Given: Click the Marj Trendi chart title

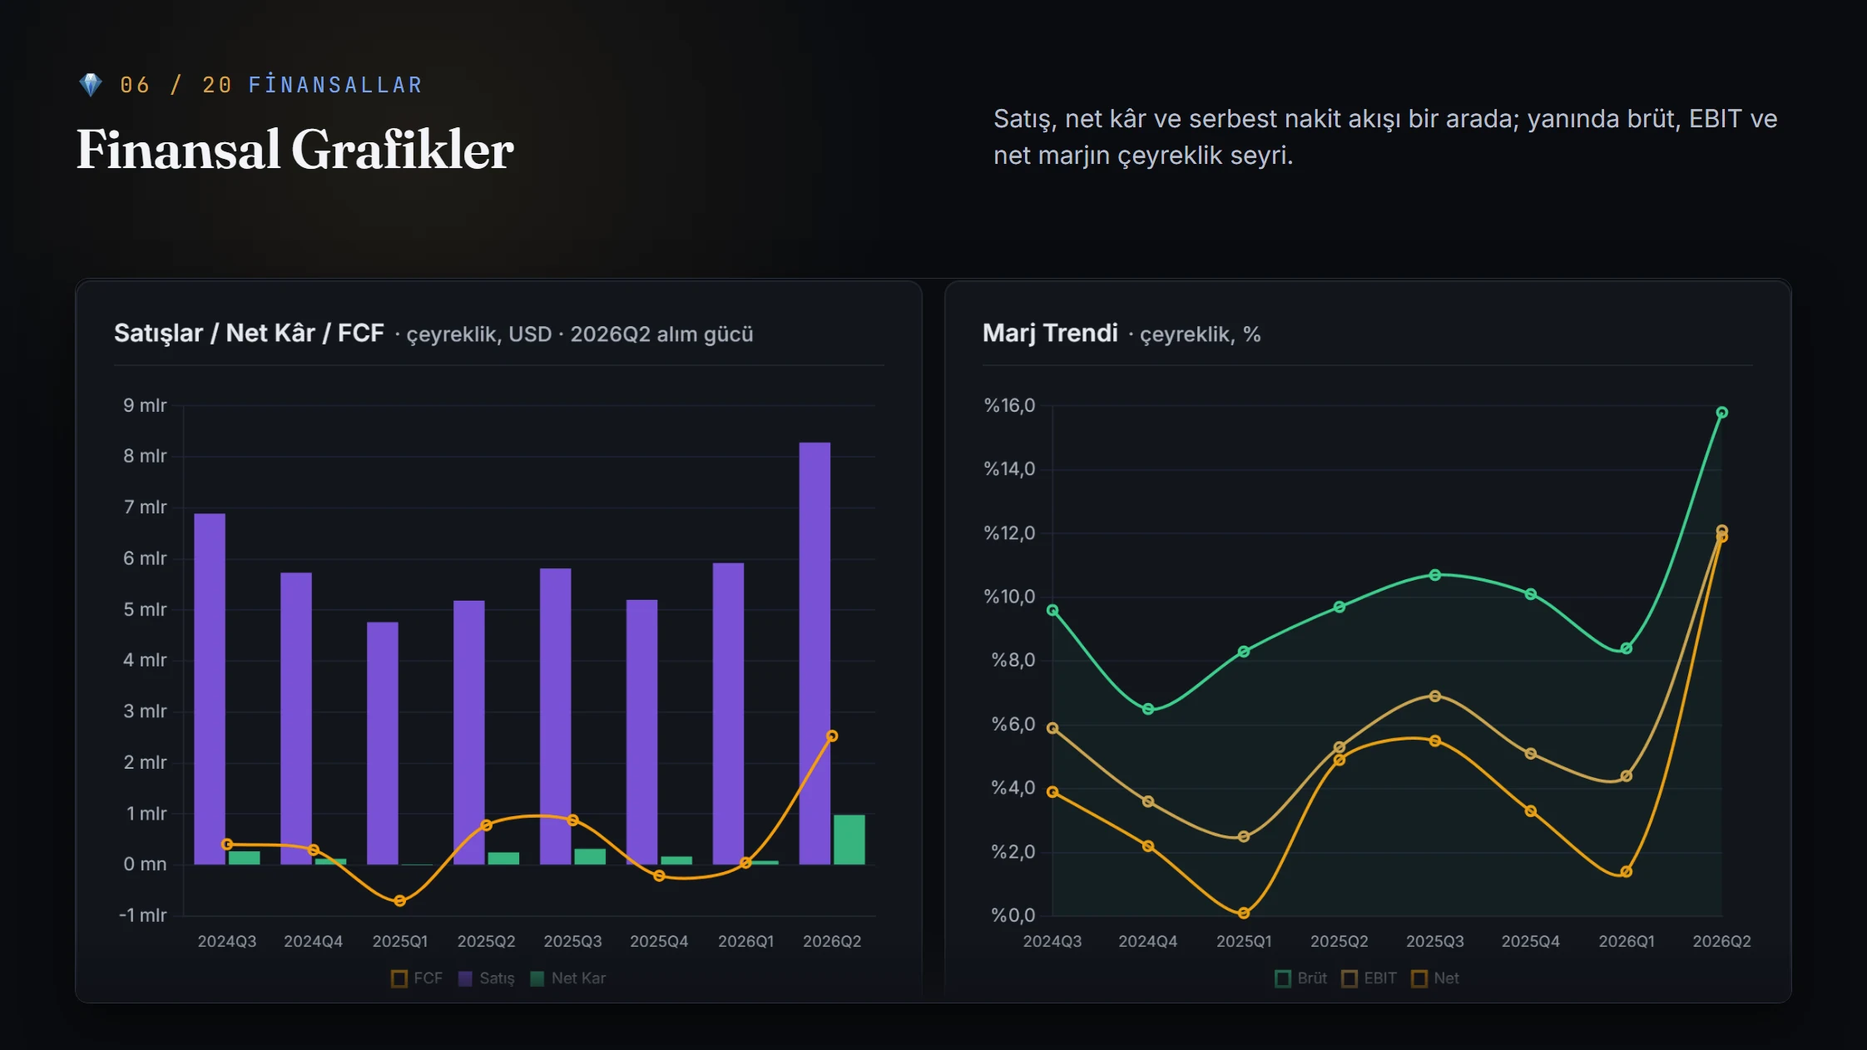Looking at the screenshot, I should (1050, 333).
